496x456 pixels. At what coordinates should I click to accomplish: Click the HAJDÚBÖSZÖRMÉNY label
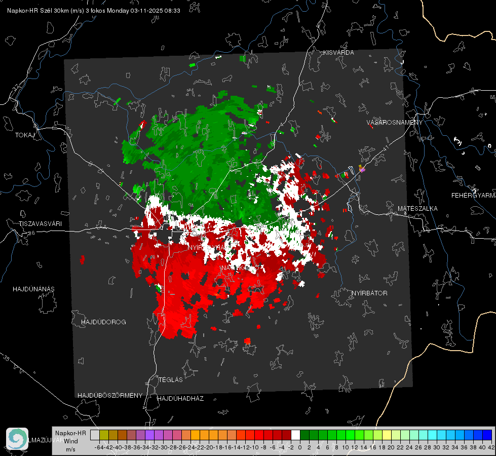(x=110, y=396)
